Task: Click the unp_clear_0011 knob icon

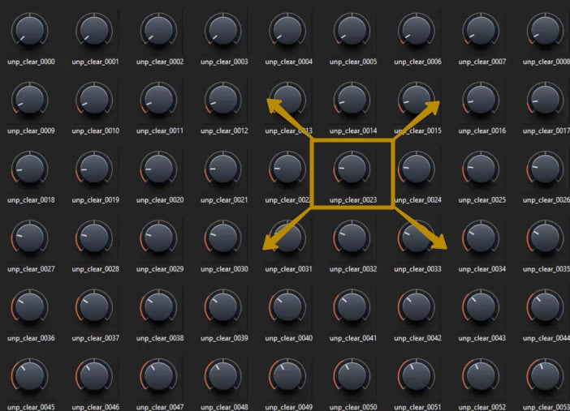Action: pyautogui.click(x=159, y=100)
